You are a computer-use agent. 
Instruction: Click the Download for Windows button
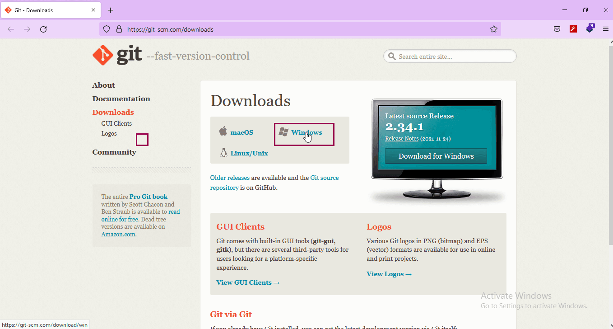(436, 156)
